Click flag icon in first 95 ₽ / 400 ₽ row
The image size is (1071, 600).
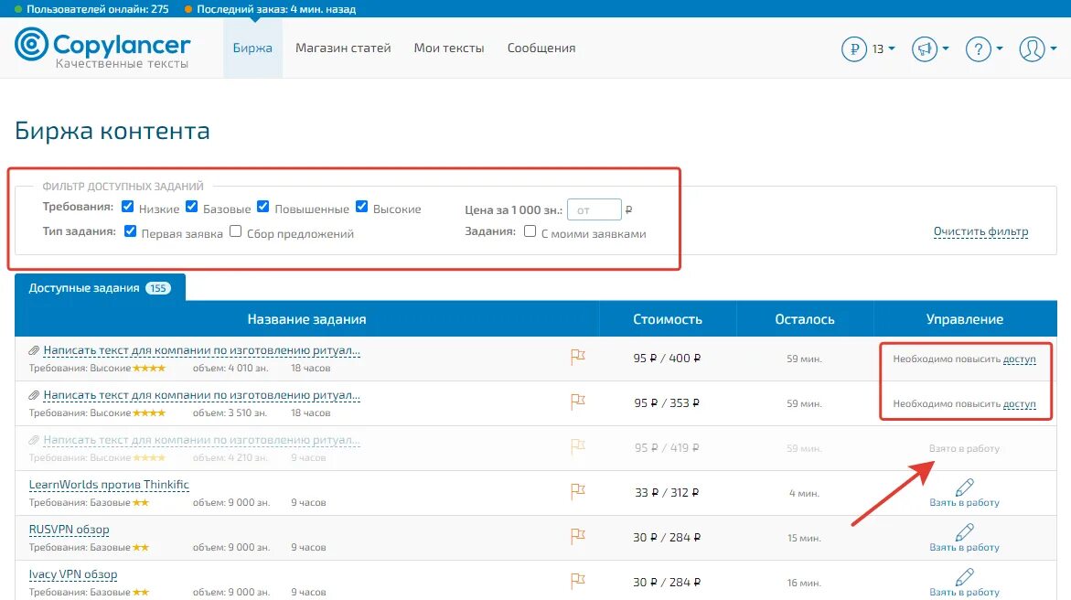[x=578, y=357]
